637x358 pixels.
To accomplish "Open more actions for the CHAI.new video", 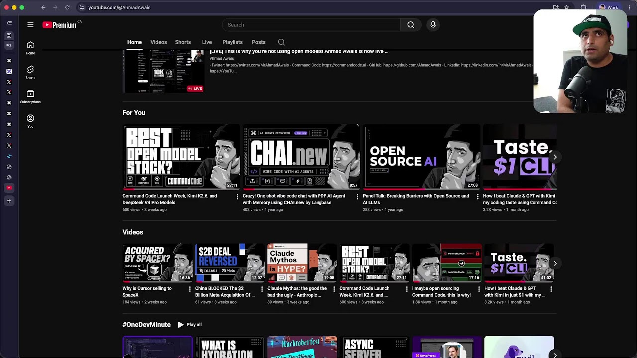I will click(x=357, y=197).
